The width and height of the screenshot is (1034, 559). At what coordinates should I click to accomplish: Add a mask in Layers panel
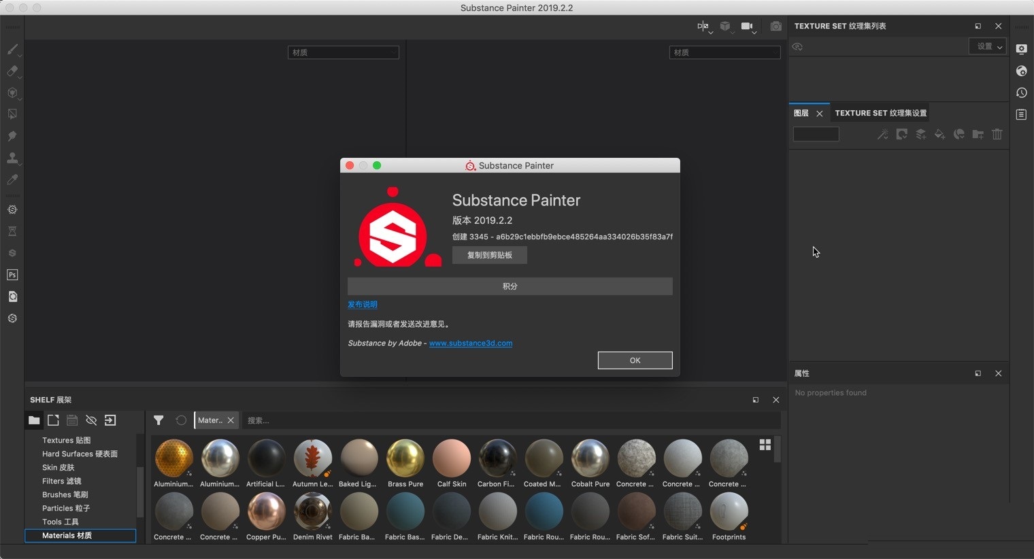point(901,134)
